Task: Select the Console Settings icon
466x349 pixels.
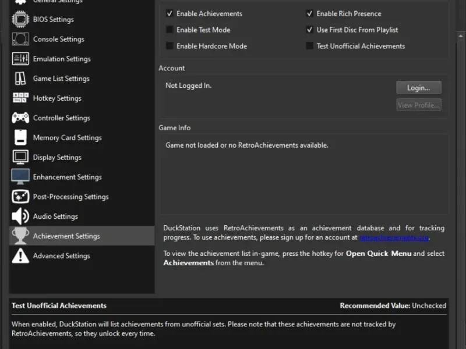Action: (x=20, y=39)
